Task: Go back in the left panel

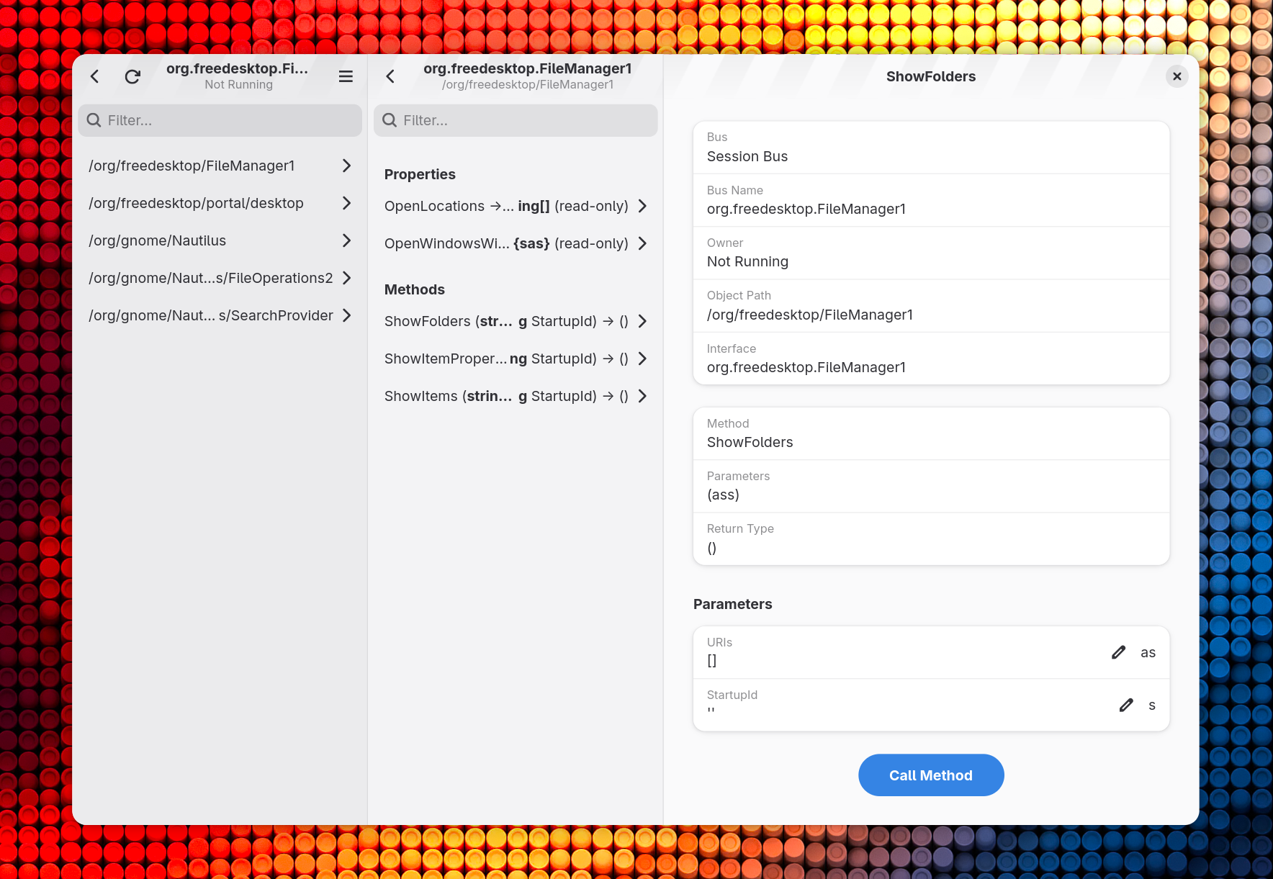Action: [94, 76]
